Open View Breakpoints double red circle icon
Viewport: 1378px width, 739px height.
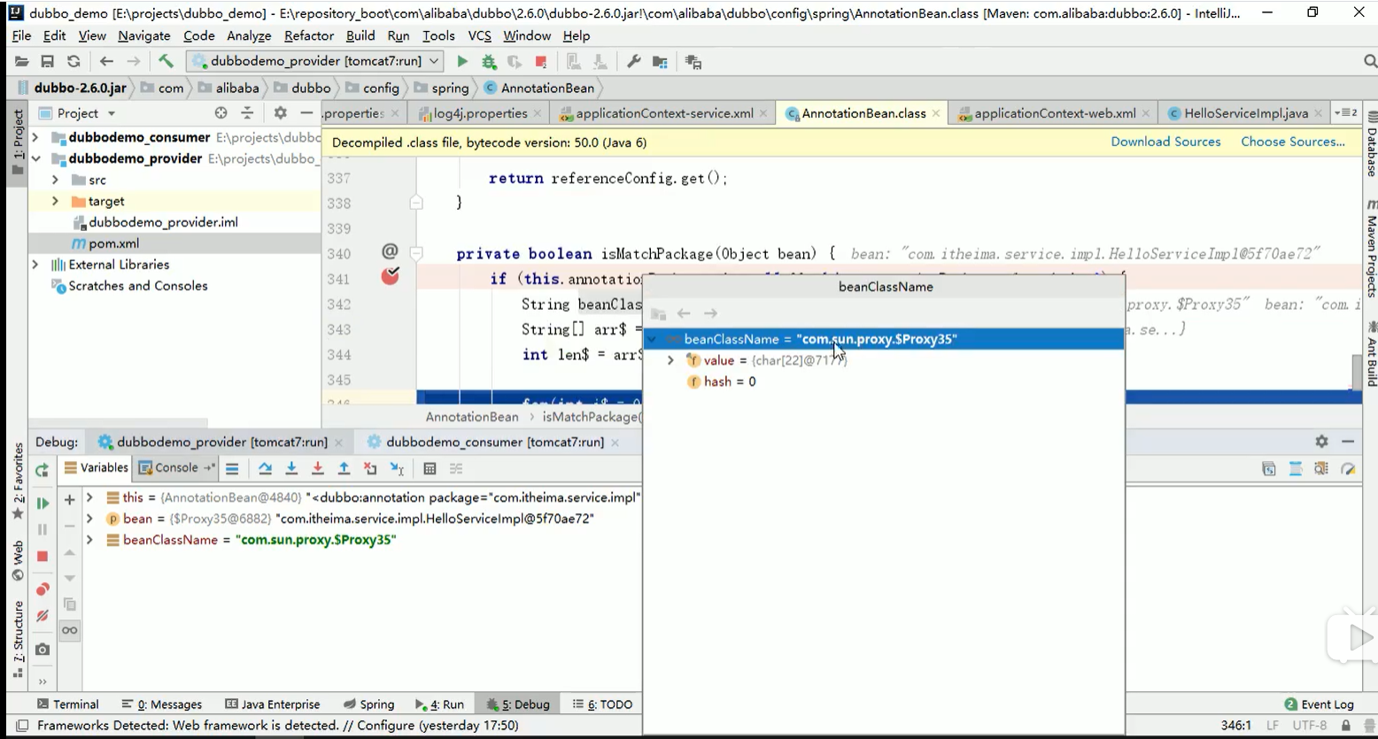click(42, 589)
